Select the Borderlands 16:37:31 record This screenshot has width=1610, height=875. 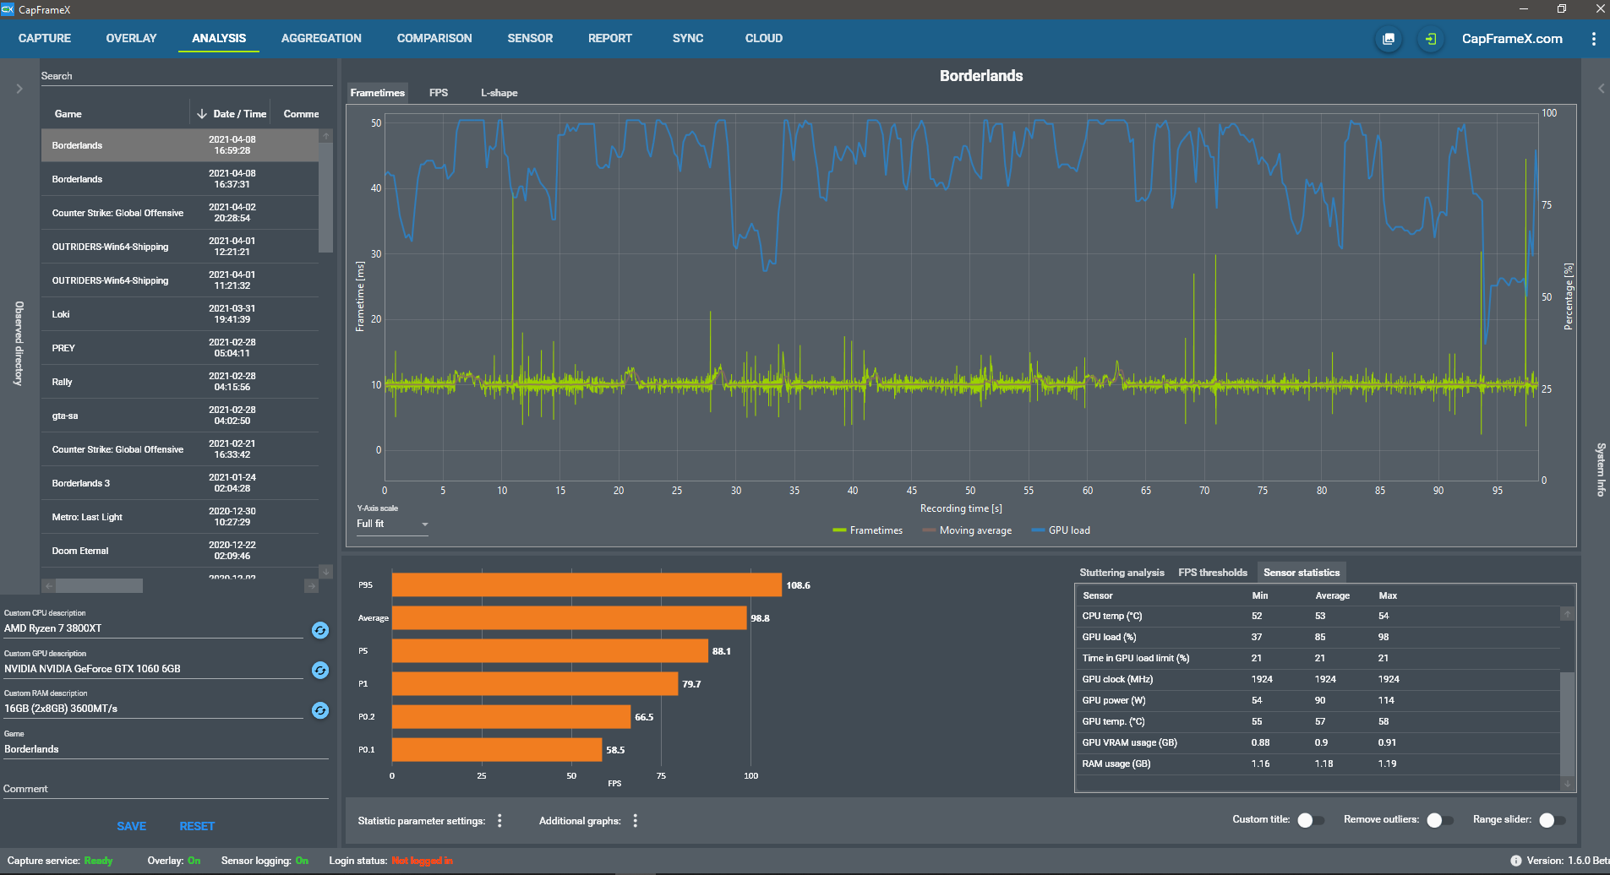(x=180, y=179)
